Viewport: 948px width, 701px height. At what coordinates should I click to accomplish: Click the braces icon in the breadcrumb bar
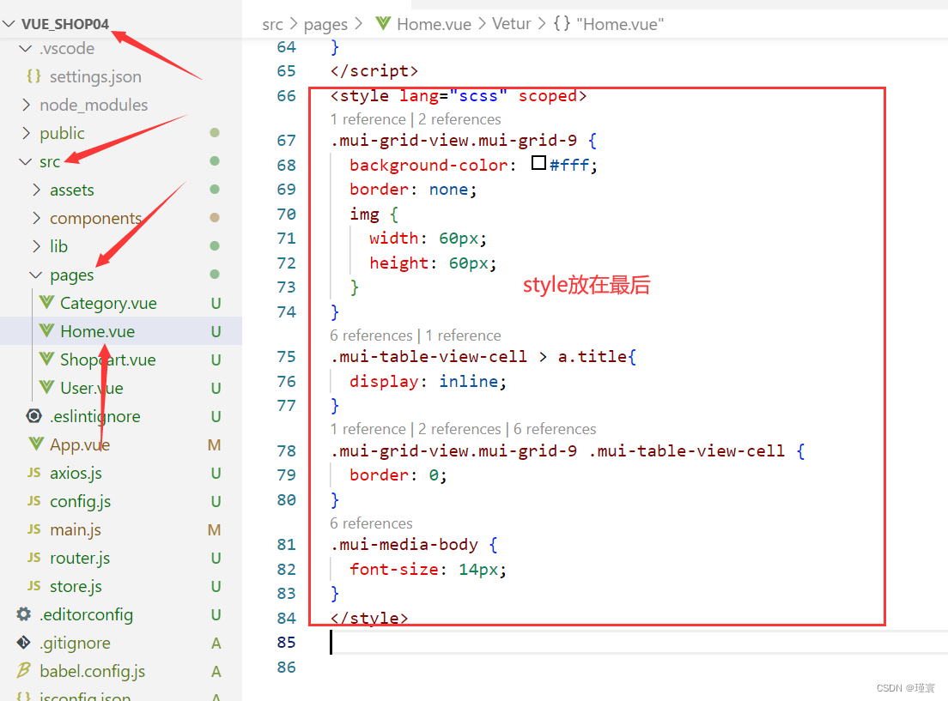coord(562,23)
